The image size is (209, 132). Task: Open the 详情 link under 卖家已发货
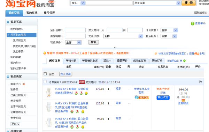pos(163,93)
